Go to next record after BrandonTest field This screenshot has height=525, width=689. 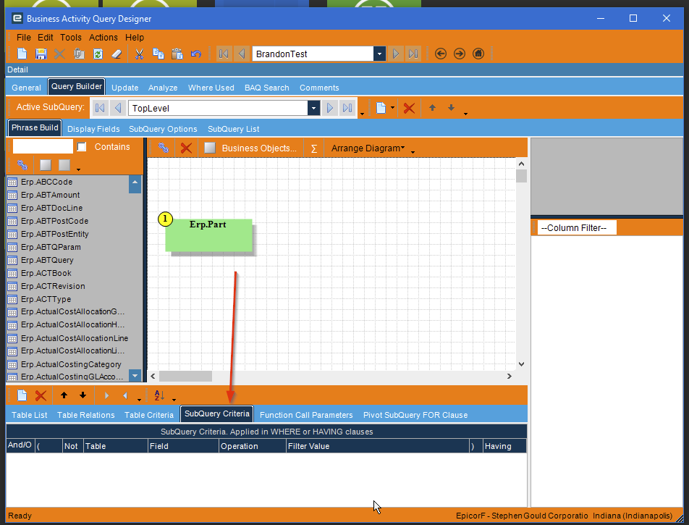coord(395,54)
